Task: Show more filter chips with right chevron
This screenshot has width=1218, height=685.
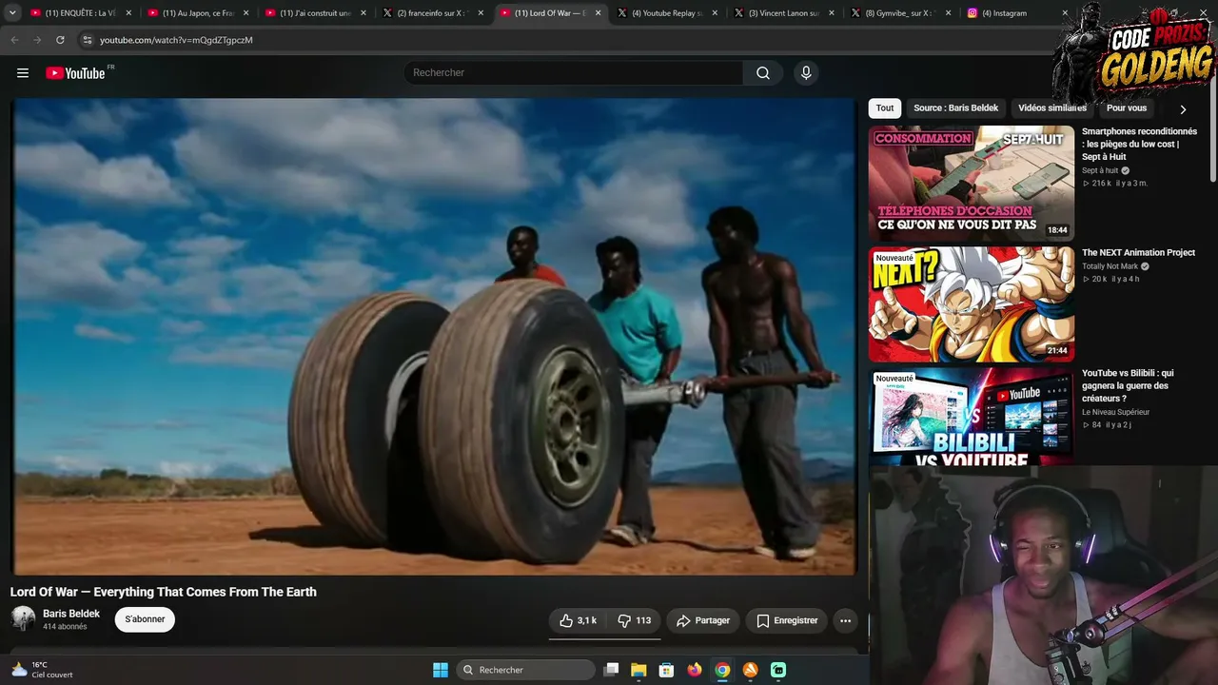Action: (x=1183, y=109)
